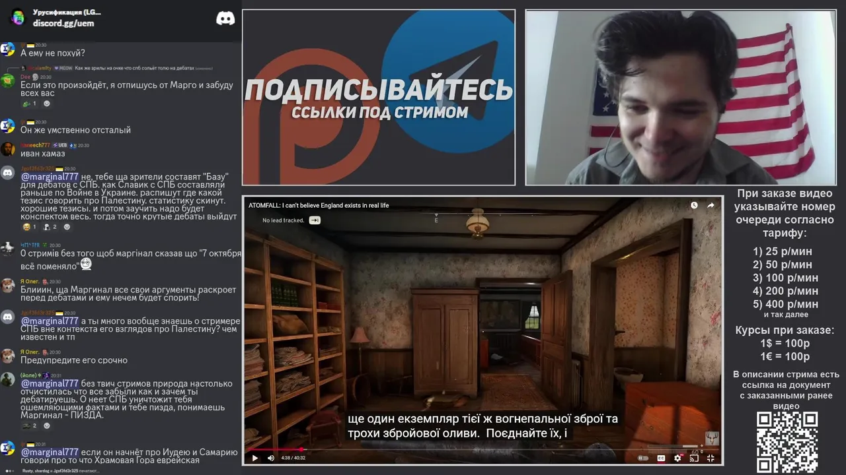Screen dimensions: 846x475
Task: Click the '1€ = 100р' exchange rate text
Action: (785, 357)
